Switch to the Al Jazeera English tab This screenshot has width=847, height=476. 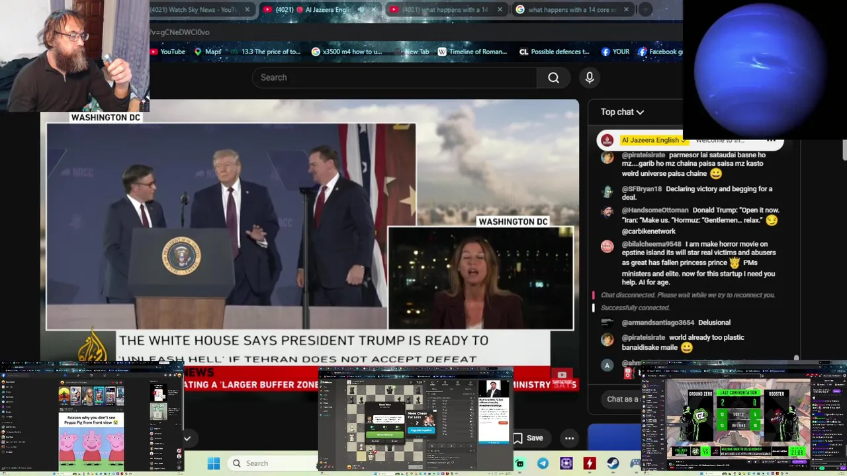[321, 9]
